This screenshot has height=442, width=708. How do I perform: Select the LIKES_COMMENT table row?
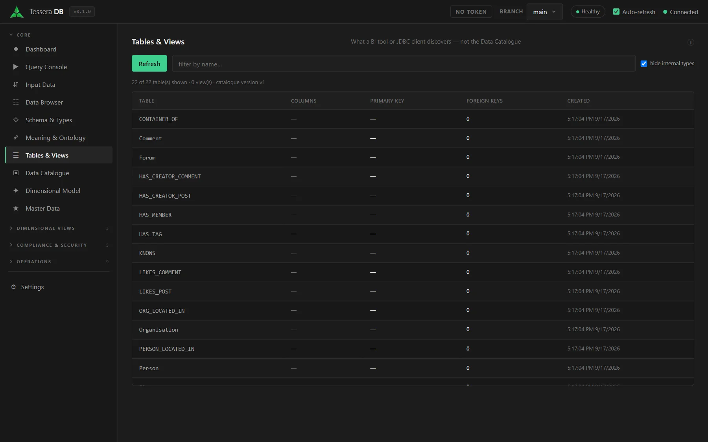pyautogui.click(x=413, y=272)
